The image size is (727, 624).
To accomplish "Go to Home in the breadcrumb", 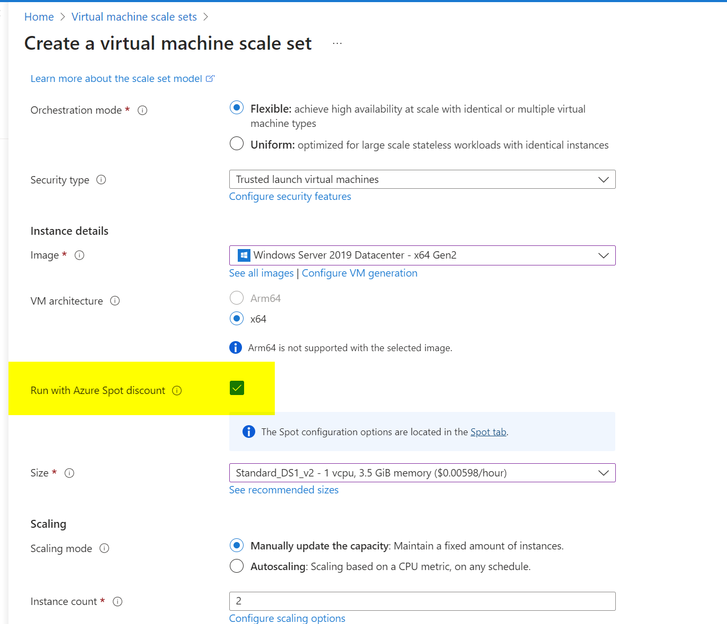I will [x=39, y=17].
